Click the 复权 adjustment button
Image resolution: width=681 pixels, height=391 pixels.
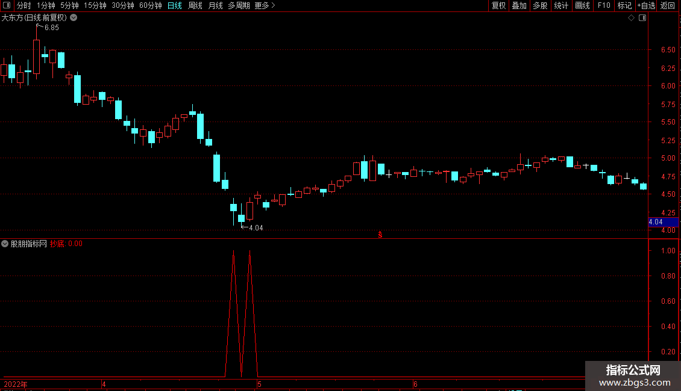coord(498,5)
